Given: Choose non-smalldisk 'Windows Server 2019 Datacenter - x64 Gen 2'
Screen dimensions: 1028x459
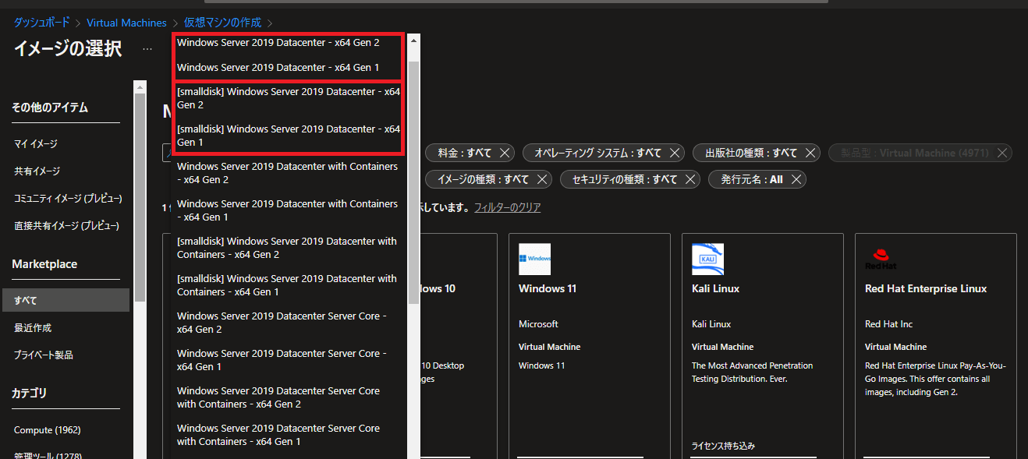Looking at the screenshot, I should point(289,43).
